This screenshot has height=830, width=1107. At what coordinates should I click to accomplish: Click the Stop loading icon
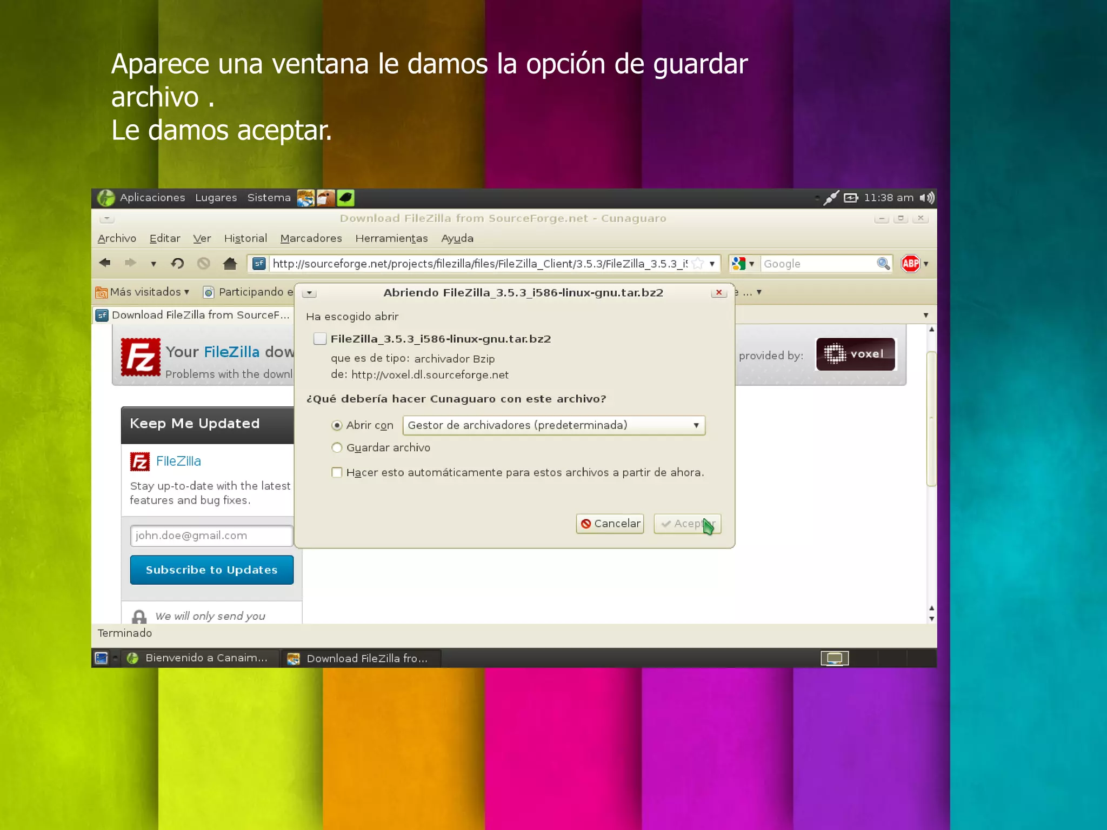(204, 263)
